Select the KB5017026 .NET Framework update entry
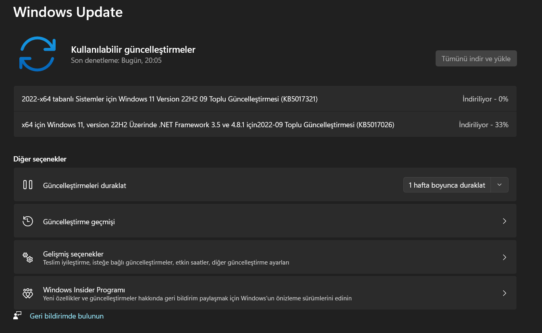542x333 pixels. pyautogui.click(x=208, y=125)
